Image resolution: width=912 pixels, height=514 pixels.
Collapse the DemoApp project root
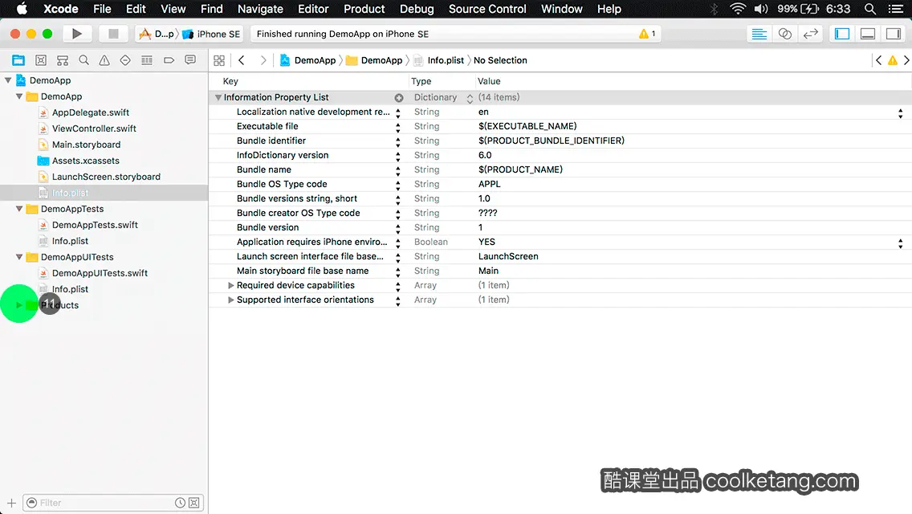pos(8,80)
